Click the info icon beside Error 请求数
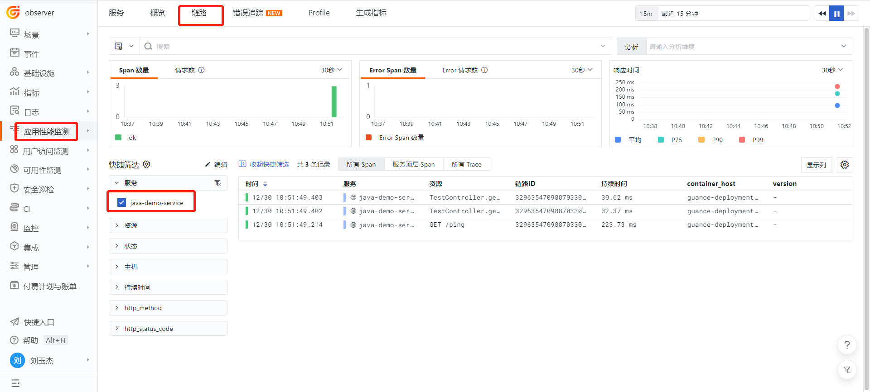Viewport: 870px width, 392px height. click(484, 70)
